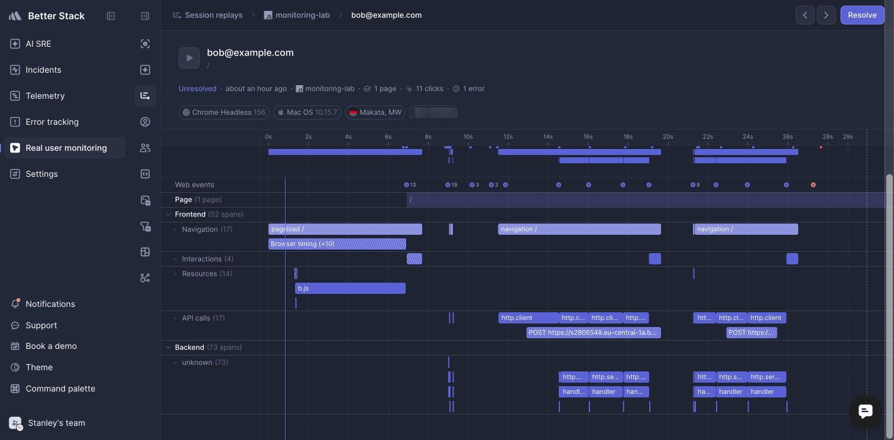Collapse the Navigation row group
The image size is (894, 440).
(x=175, y=229)
